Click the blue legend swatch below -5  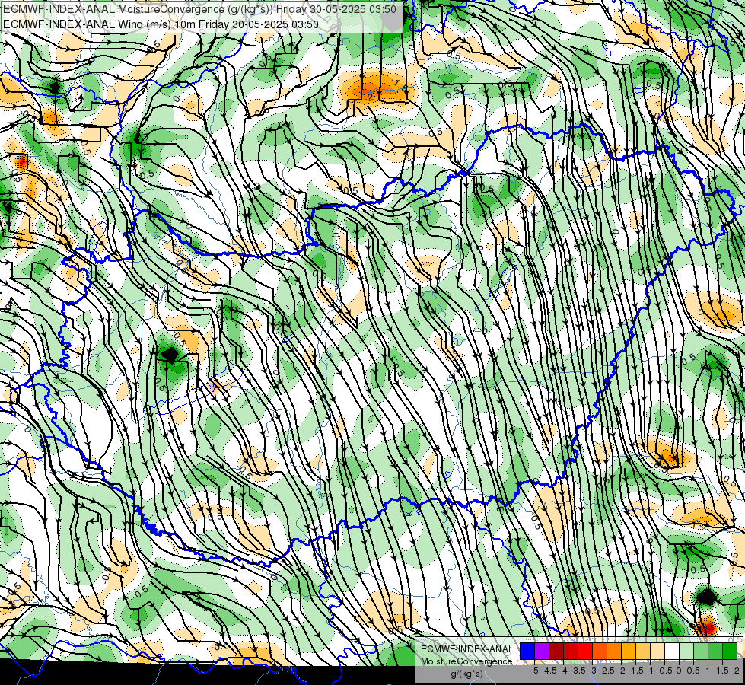(x=527, y=651)
